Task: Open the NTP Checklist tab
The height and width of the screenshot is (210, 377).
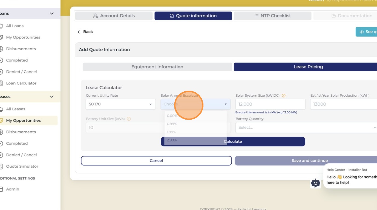Action: 273,16
